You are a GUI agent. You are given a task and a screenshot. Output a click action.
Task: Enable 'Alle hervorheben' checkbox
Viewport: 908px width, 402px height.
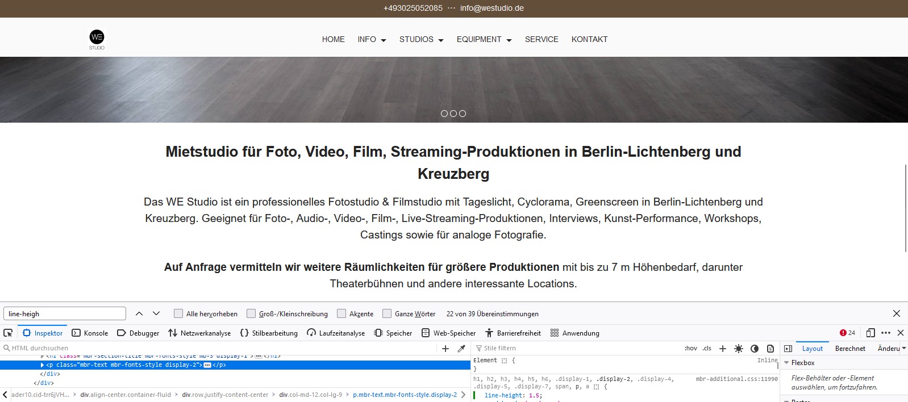coord(178,313)
